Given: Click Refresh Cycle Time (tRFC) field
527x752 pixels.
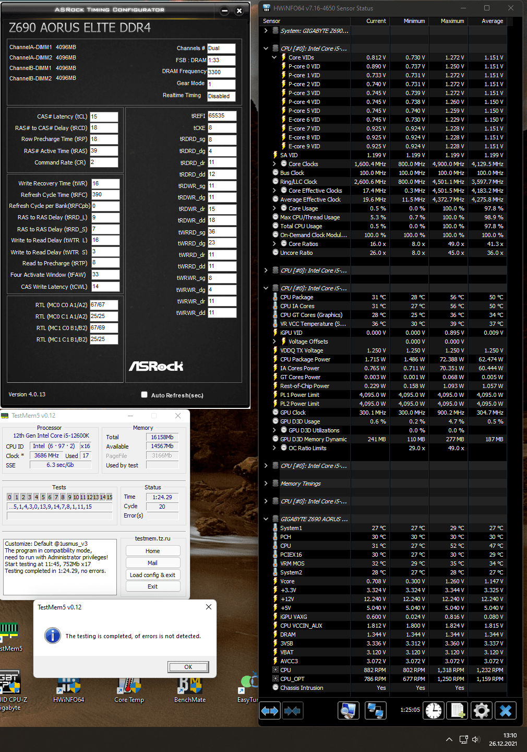Looking at the screenshot, I should pyautogui.click(x=105, y=194).
